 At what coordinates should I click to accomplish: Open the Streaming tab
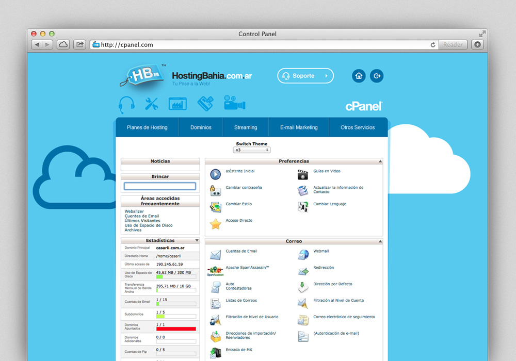click(x=246, y=127)
